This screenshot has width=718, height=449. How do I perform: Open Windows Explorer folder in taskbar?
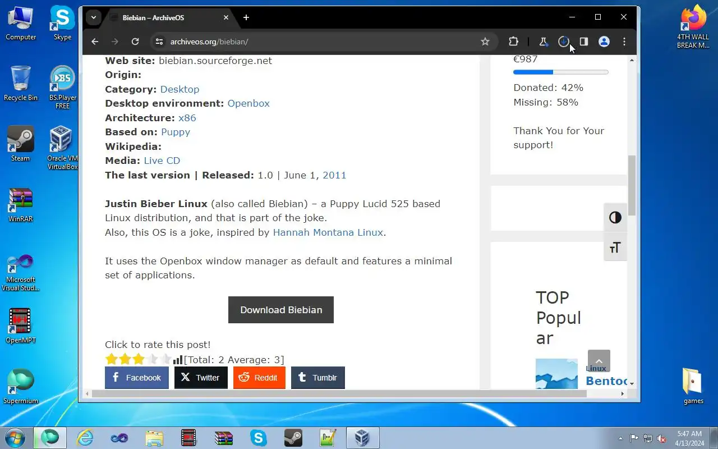[x=154, y=438]
